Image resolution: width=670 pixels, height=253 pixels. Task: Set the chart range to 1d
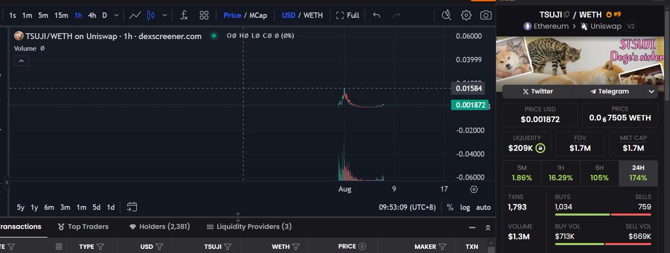(x=111, y=207)
